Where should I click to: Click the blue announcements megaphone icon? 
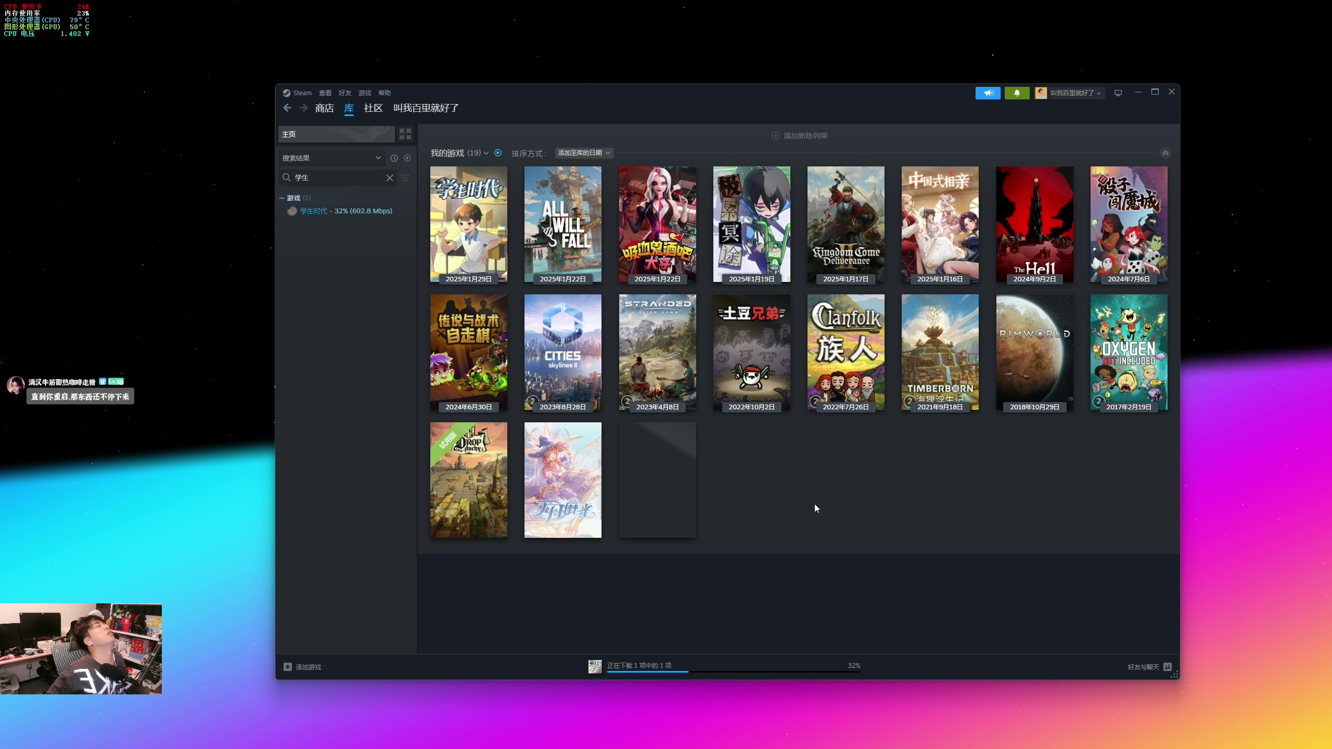pyautogui.click(x=988, y=93)
